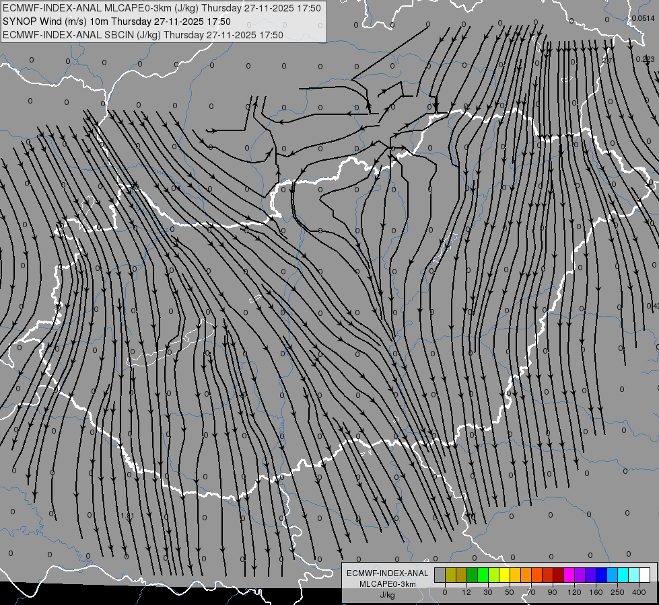Click the legend tick label 30
Viewport: 659px width, 605px height.
(488, 592)
